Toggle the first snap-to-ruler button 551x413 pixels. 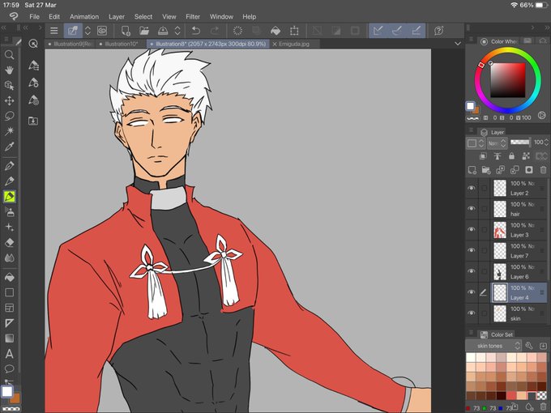coord(378,31)
